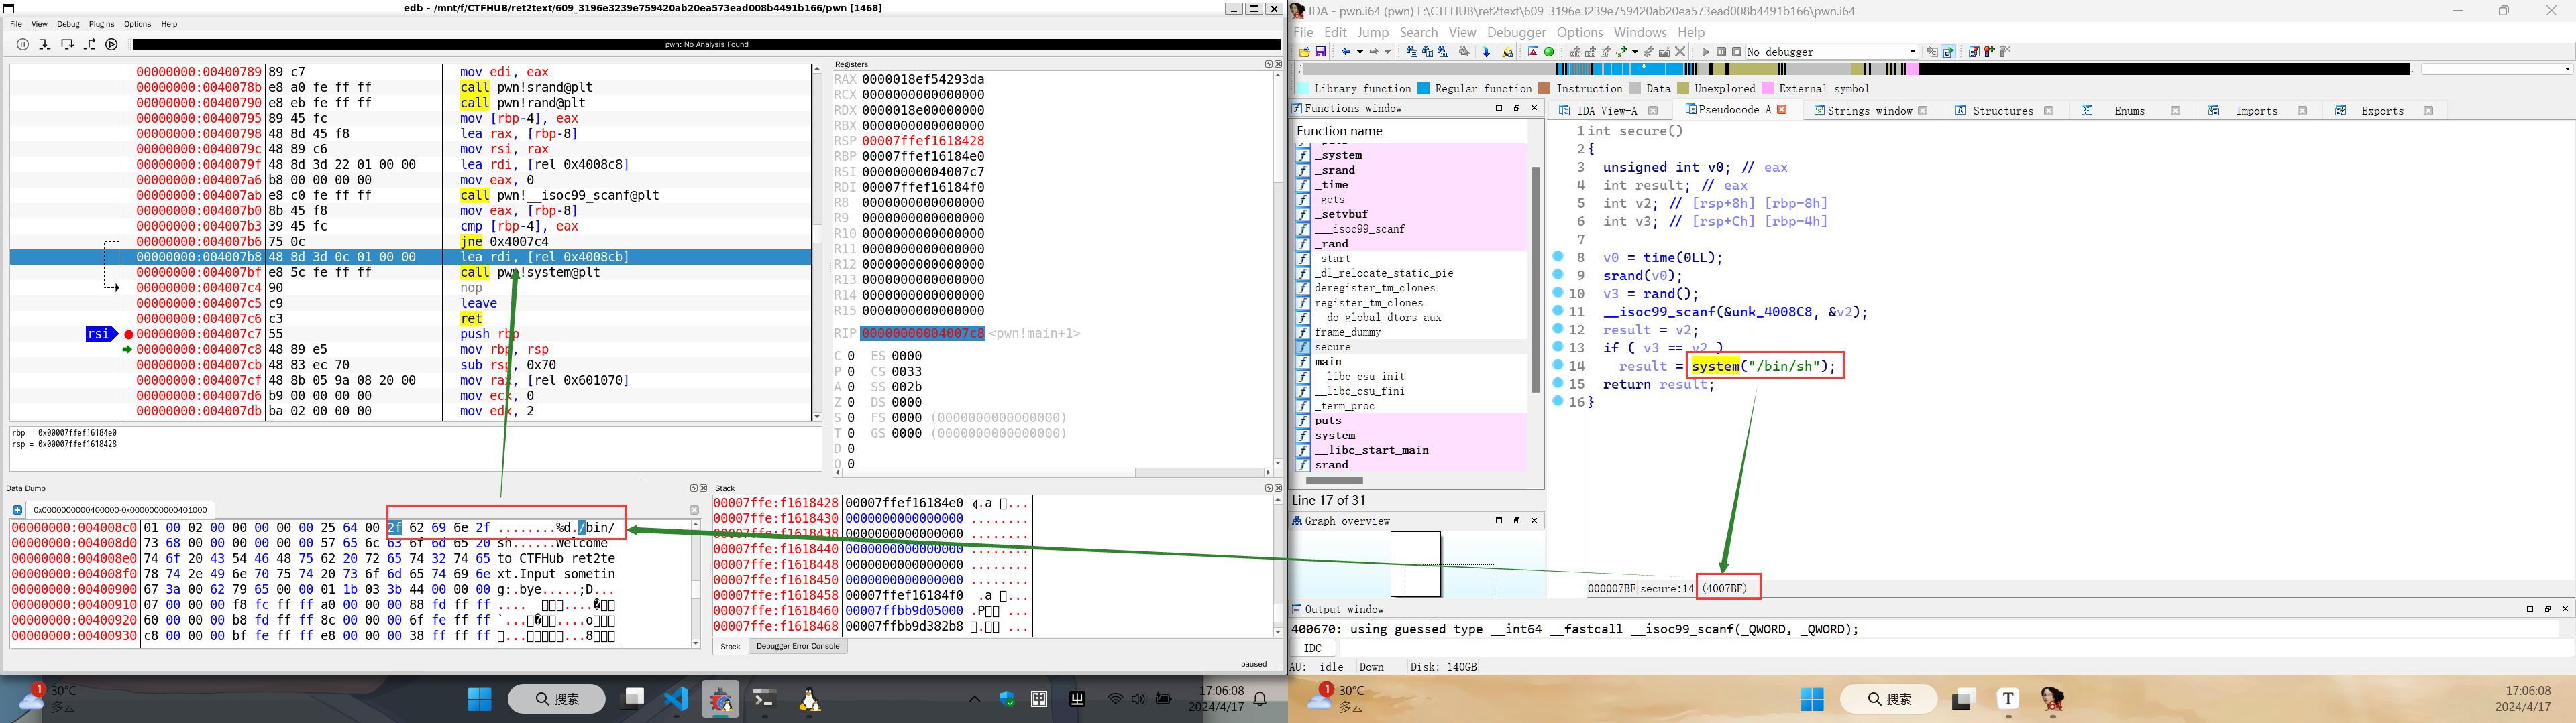Screen dimensions: 2576x723
Task: Click the Step Into icon in edb
Action: point(45,44)
